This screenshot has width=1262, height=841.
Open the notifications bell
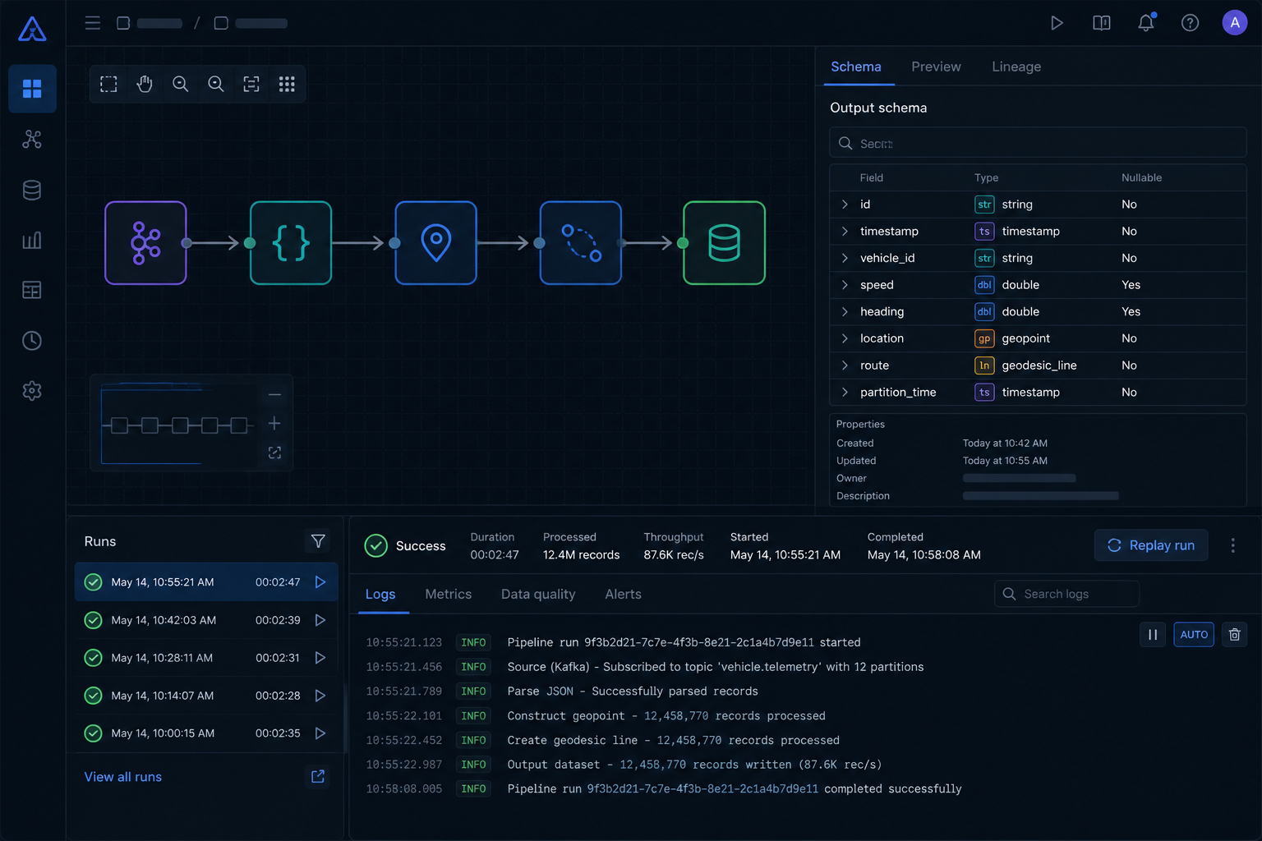1146,23
